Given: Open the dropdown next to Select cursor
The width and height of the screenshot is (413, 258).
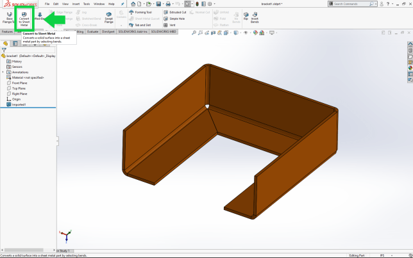Looking at the screenshot, I should coord(192,4).
